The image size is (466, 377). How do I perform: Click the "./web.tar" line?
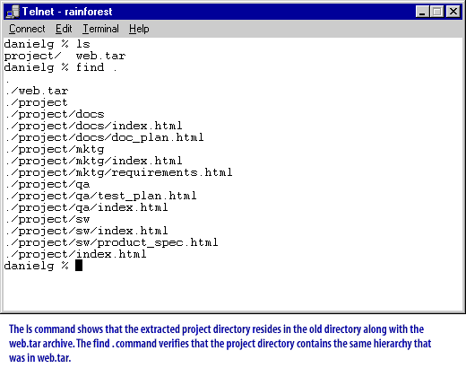[37, 91]
